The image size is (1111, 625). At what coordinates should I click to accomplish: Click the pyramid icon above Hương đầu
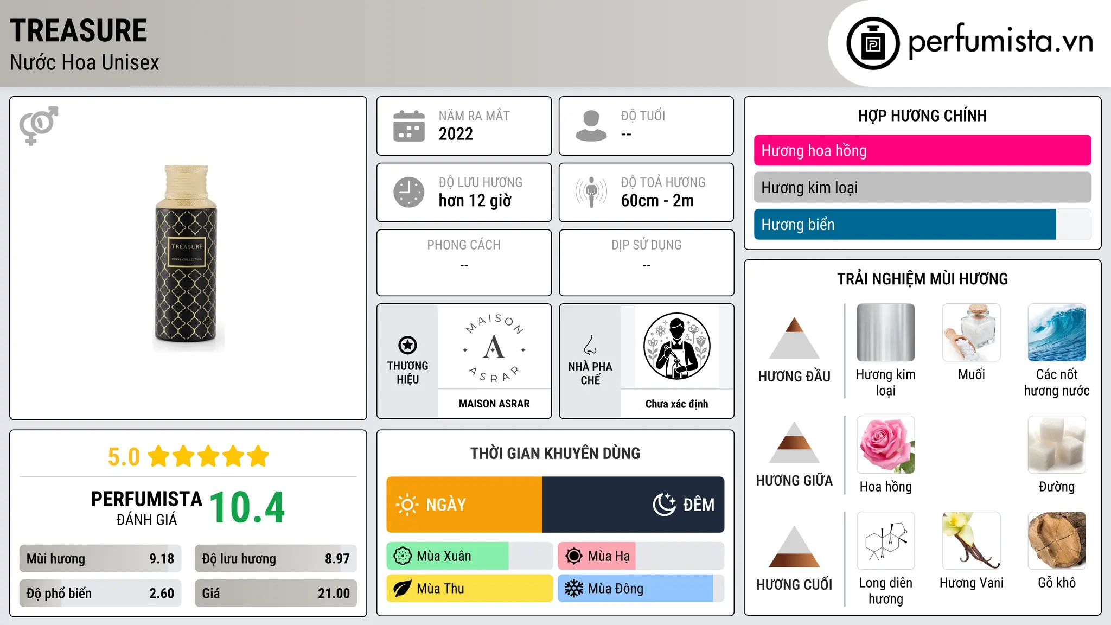pyautogui.click(x=794, y=338)
